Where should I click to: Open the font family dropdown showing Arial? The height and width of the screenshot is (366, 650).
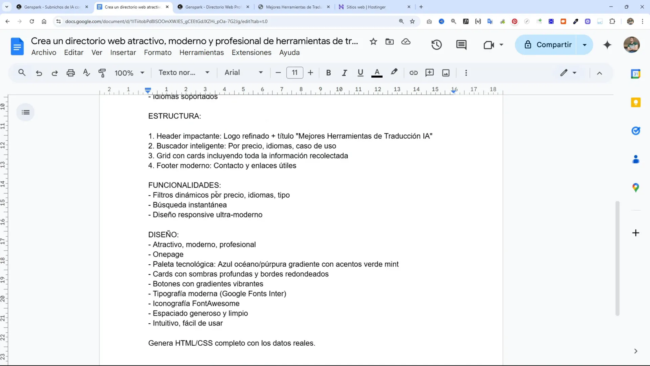pyautogui.click(x=243, y=72)
